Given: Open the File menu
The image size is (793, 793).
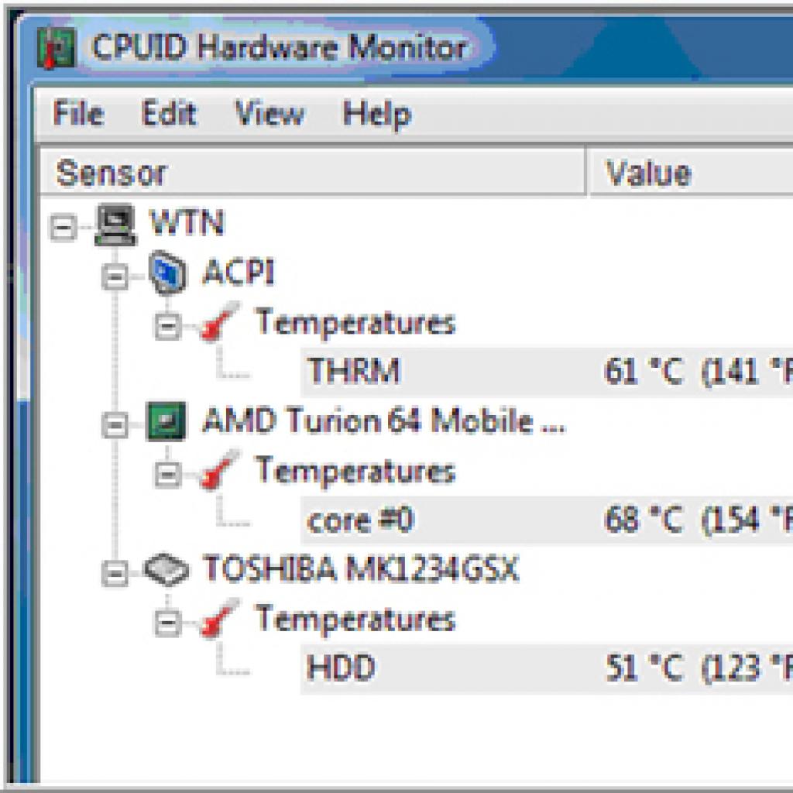Looking at the screenshot, I should [79, 113].
